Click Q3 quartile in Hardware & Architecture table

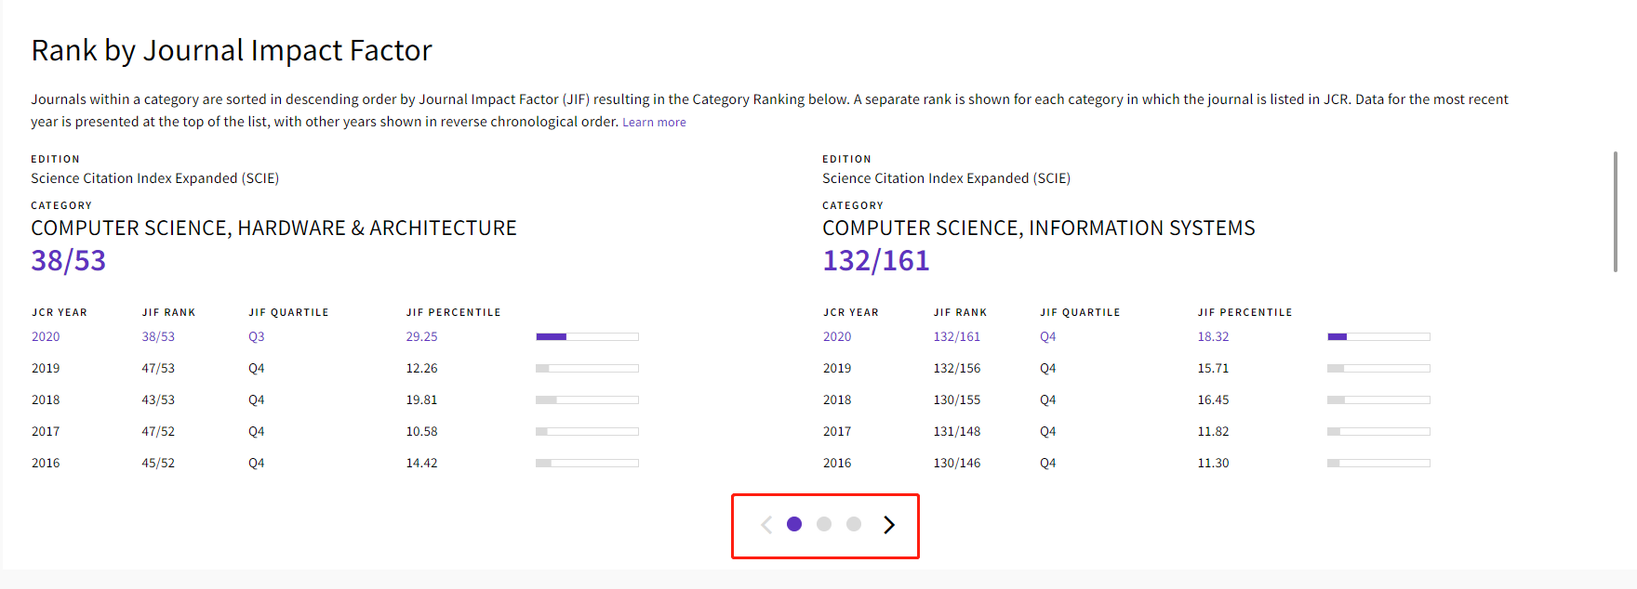257,337
